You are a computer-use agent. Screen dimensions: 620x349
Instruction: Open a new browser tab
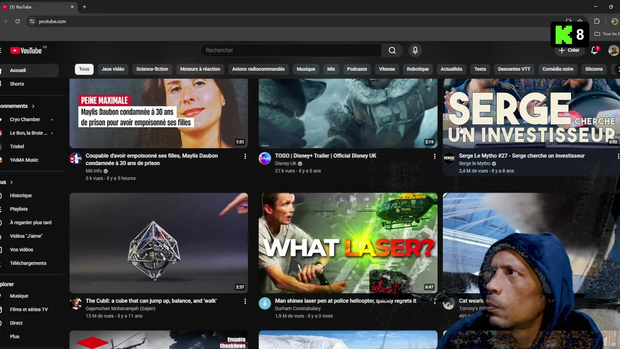(x=84, y=7)
